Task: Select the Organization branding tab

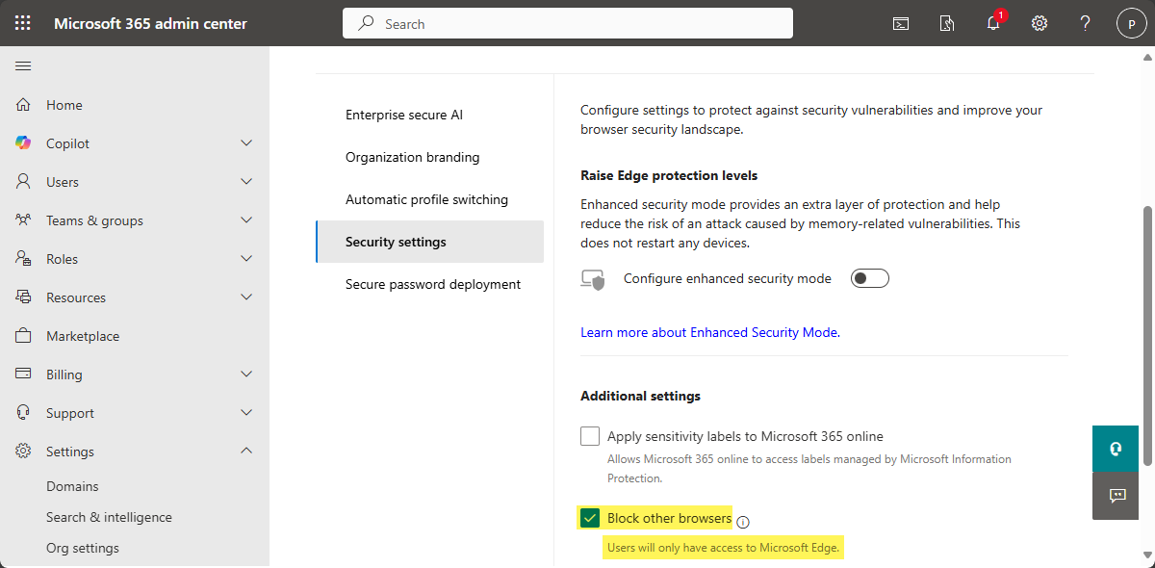Action: pos(412,157)
